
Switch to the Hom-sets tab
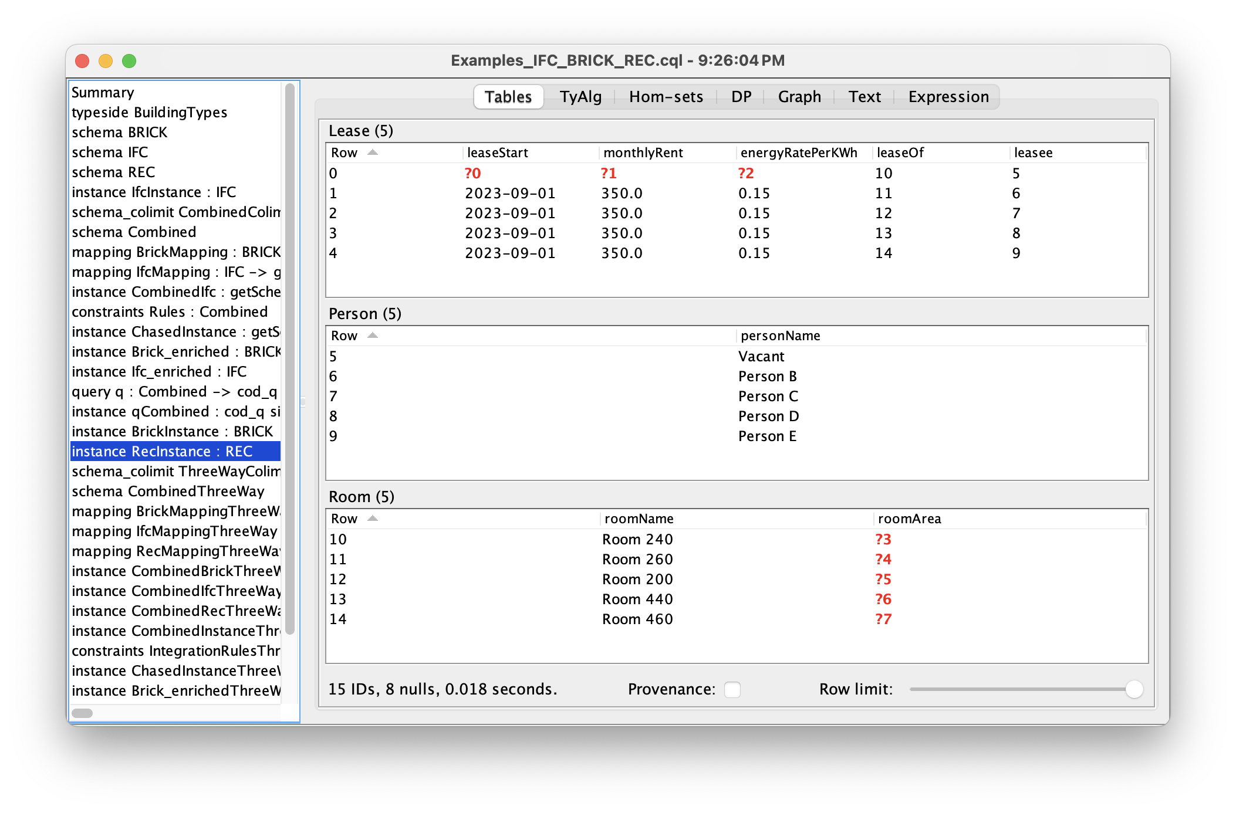point(666,97)
